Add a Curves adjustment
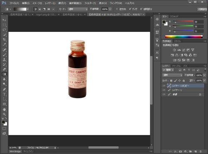208x154 pixels. click(x=183, y=50)
